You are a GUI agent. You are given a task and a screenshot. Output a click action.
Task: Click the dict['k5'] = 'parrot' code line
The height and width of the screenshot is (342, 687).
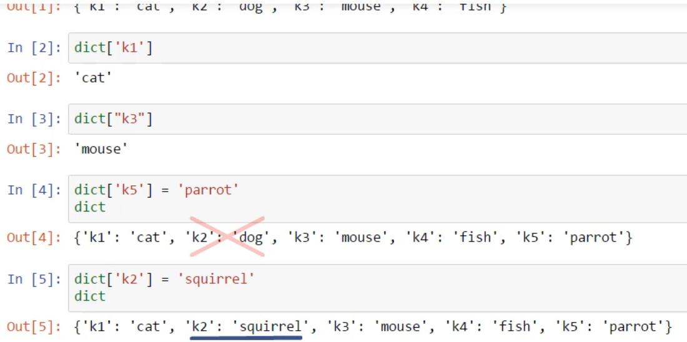point(157,190)
